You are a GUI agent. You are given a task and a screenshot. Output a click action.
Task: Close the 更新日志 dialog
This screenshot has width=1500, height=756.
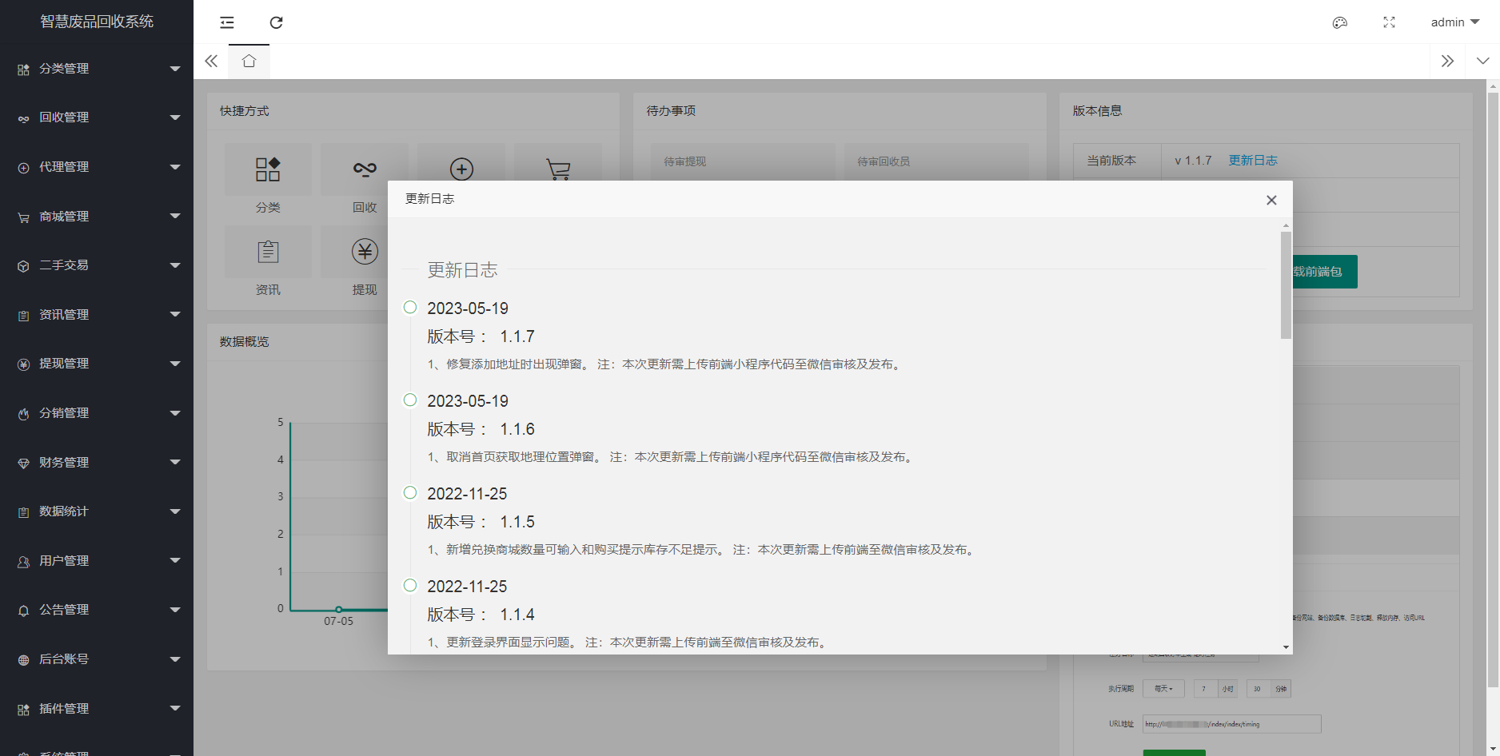[x=1271, y=200]
